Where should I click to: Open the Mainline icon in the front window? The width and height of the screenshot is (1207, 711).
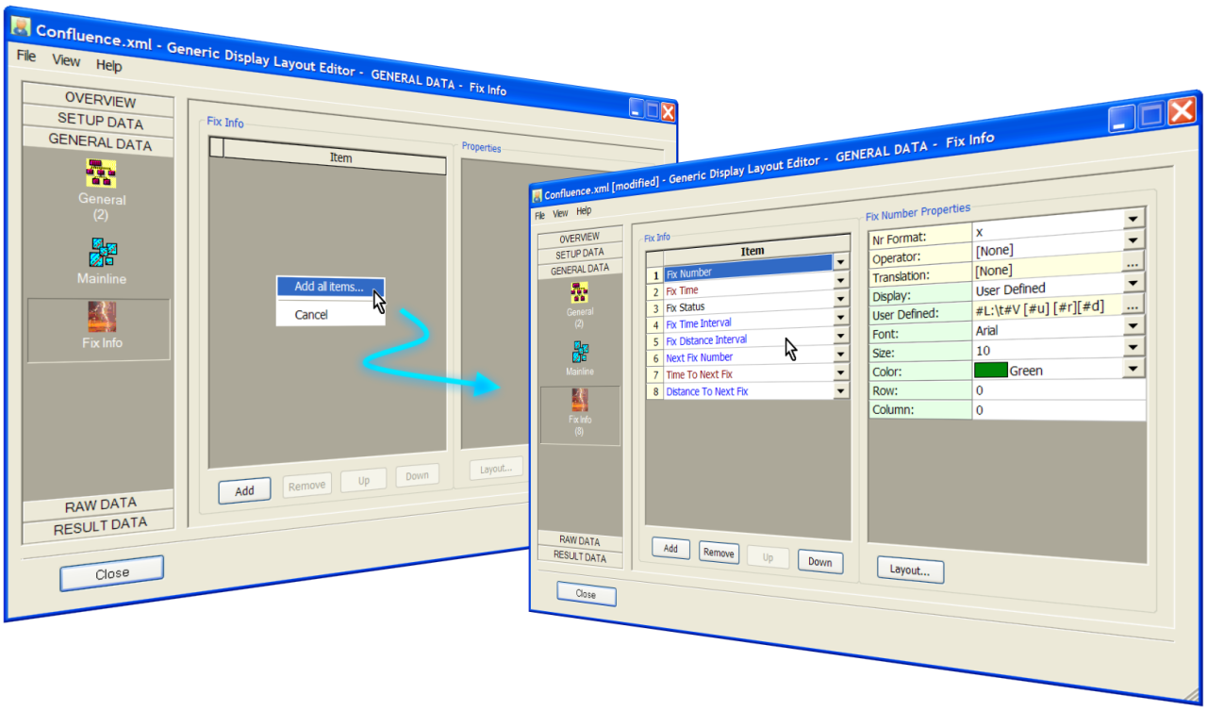point(580,352)
